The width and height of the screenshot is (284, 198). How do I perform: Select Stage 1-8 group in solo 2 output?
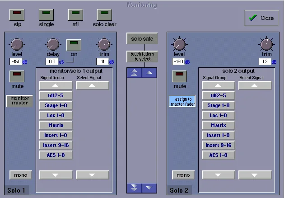(x=218, y=105)
